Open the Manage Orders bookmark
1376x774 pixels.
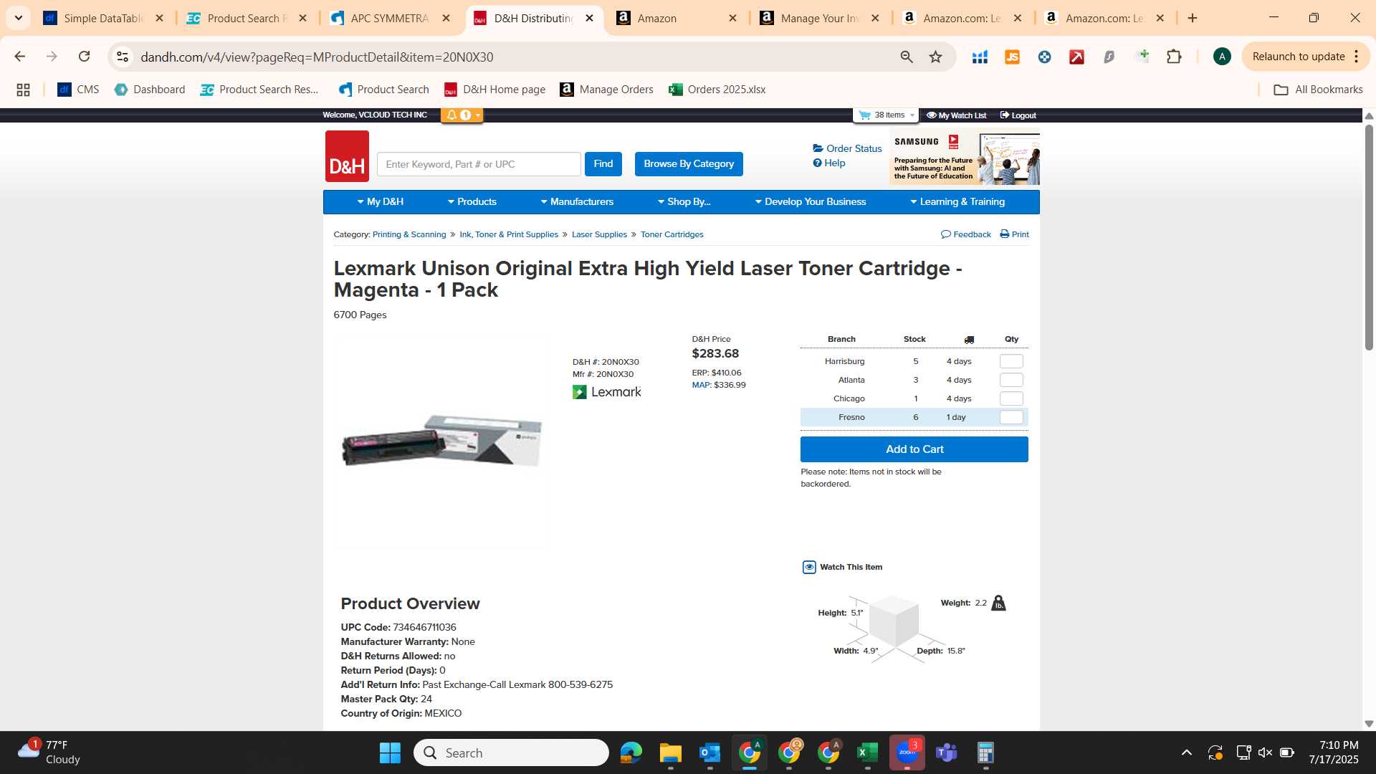[x=606, y=90]
